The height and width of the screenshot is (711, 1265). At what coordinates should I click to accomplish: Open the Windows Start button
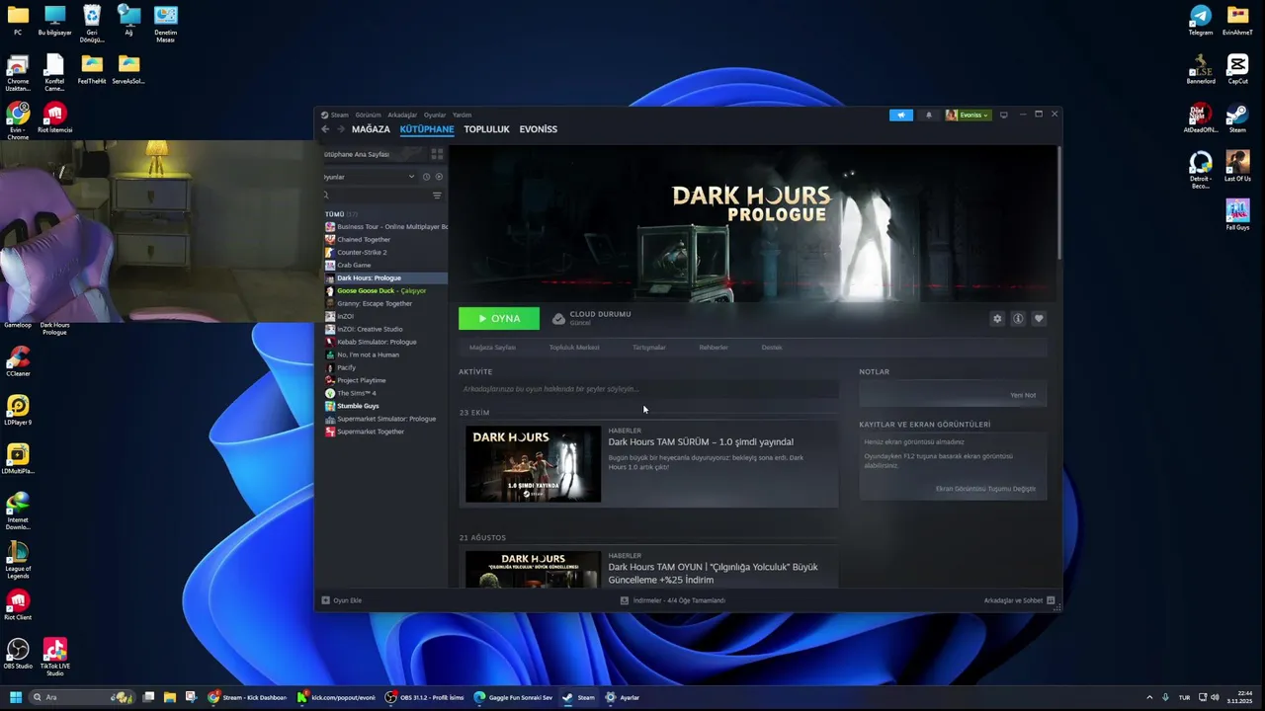click(15, 697)
